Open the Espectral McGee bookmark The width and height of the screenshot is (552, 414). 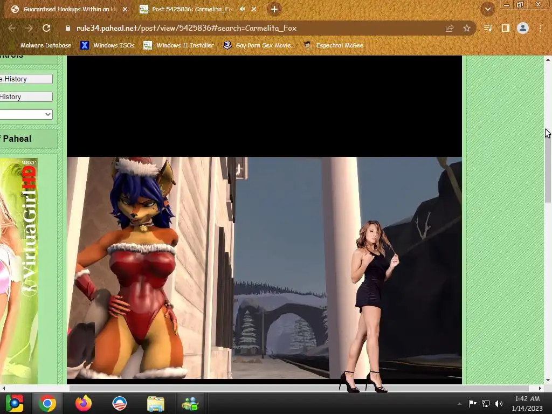point(334,45)
